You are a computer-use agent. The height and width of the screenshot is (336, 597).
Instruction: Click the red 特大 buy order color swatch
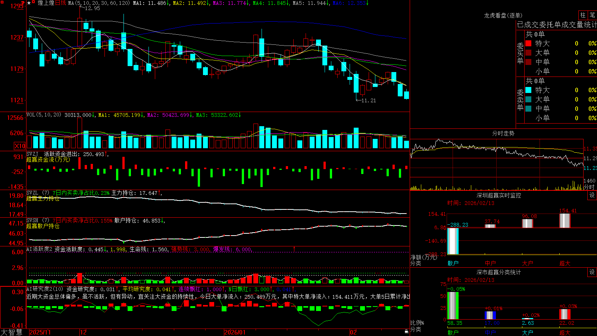tap(528, 43)
